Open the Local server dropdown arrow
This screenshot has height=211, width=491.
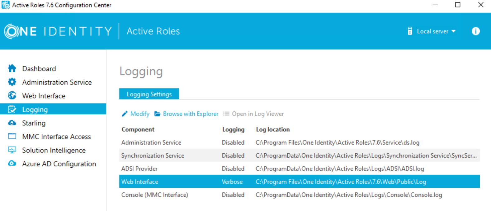coord(453,31)
